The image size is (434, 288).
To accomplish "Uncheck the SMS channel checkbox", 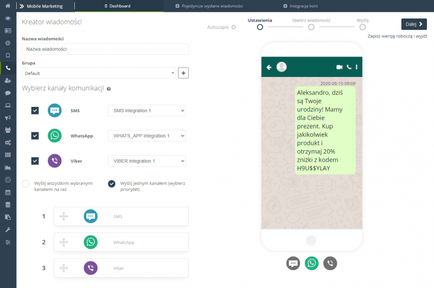I will point(35,111).
